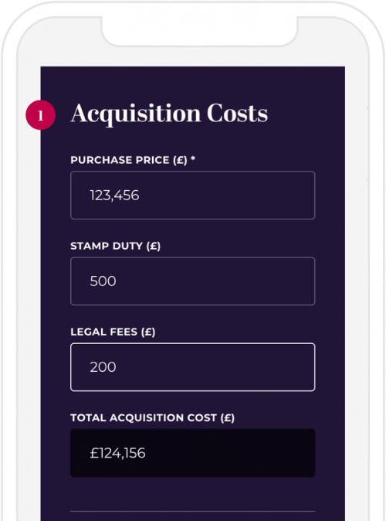Click the required asterisk after Purchase Price

tap(193, 158)
